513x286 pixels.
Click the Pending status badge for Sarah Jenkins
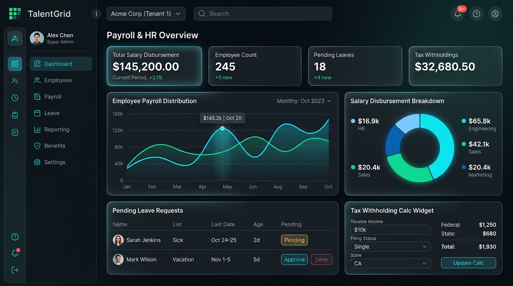click(295, 240)
